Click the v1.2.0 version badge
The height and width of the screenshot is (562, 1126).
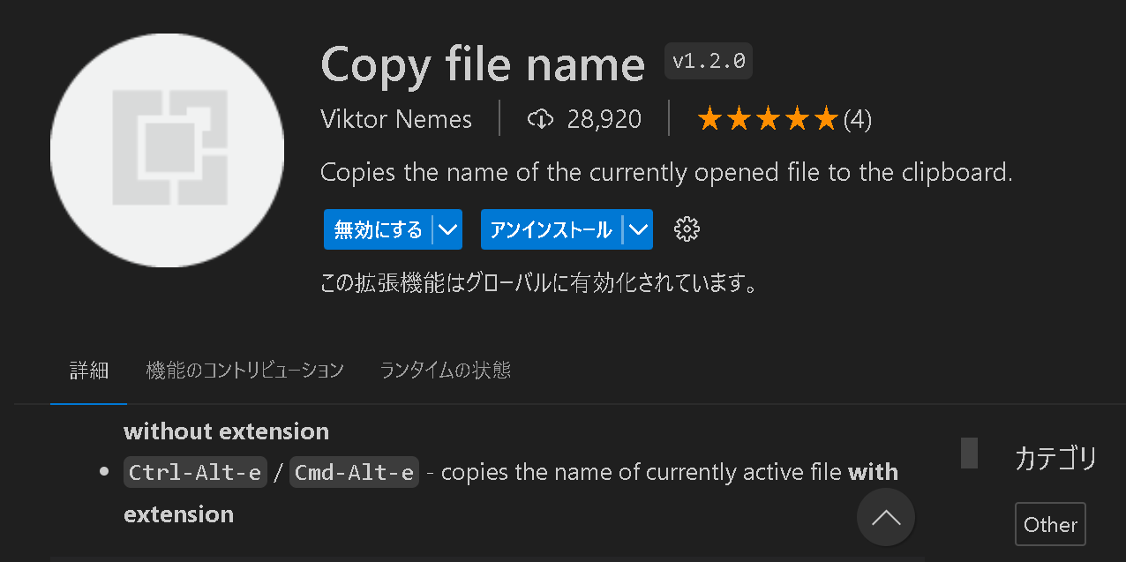click(x=709, y=62)
